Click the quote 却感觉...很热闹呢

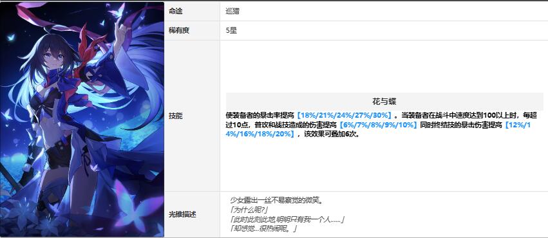263,229
